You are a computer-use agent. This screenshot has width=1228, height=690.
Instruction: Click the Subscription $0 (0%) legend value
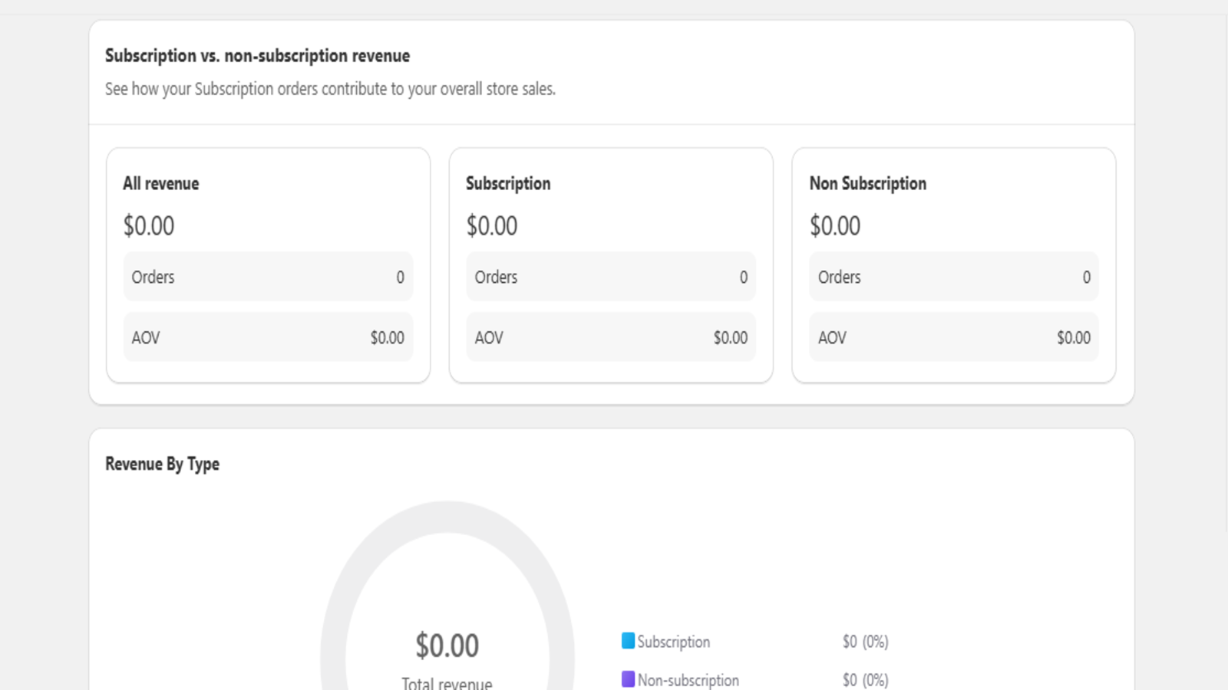coord(865,642)
